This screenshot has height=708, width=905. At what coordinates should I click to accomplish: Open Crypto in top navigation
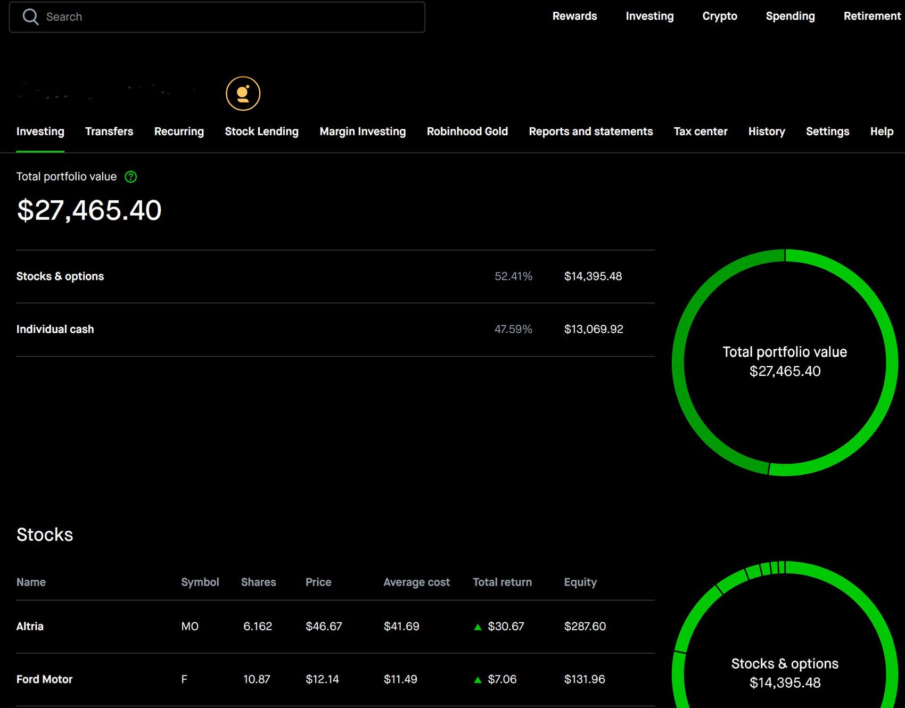[x=719, y=16]
